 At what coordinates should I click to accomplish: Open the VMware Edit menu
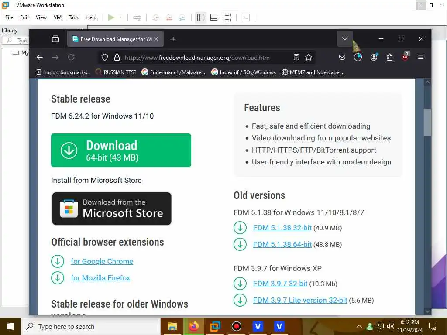pyautogui.click(x=24, y=17)
